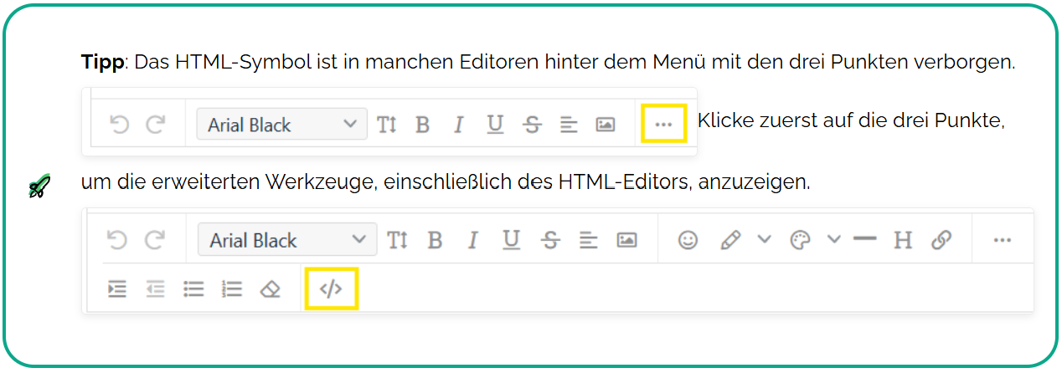Screen dimensions: 1062x373
Task: Click the HTML code editor icon
Action: tap(332, 289)
